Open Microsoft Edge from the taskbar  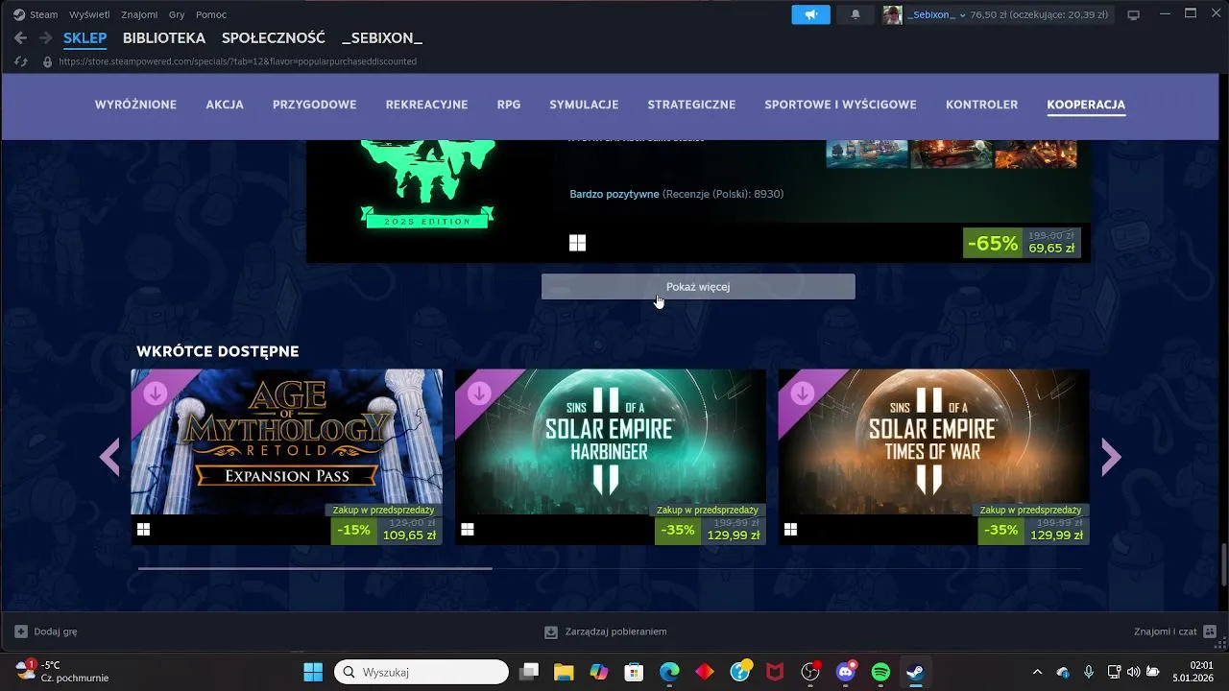click(x=669, y=672)
